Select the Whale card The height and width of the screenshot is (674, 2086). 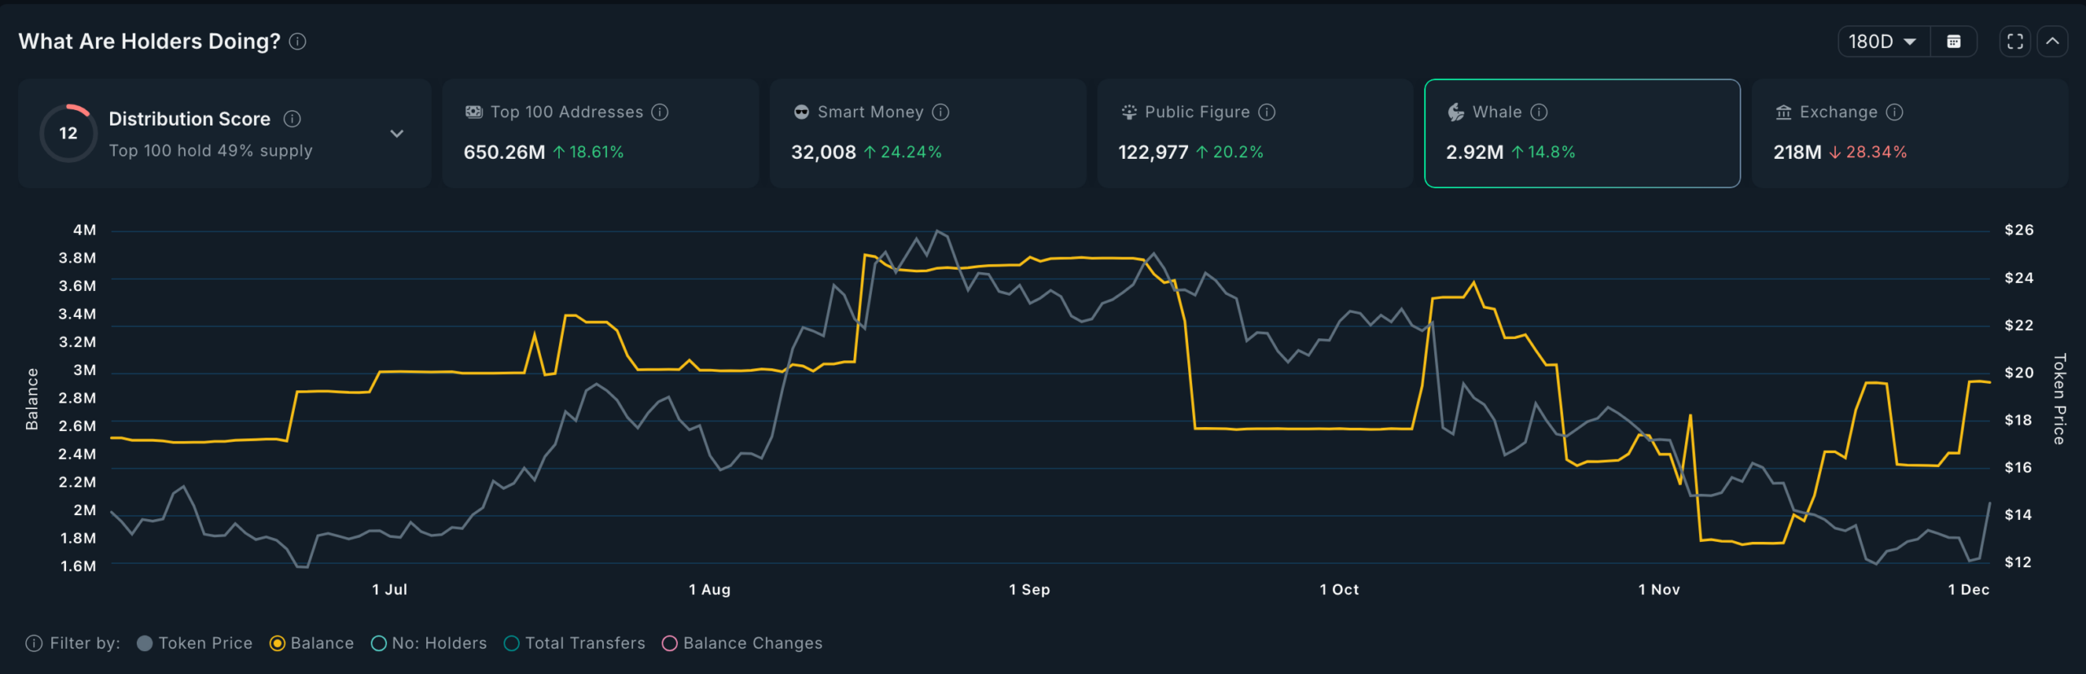(x=1582, y=134)
